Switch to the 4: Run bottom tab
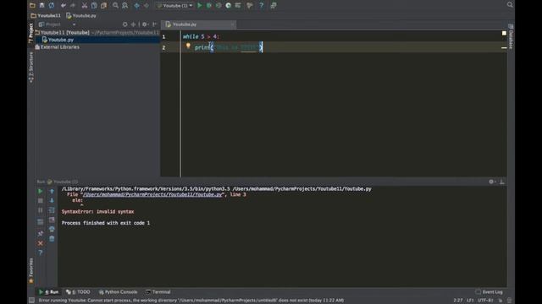The height and width of the screenshot is (304, 542). tap(49, 292)
